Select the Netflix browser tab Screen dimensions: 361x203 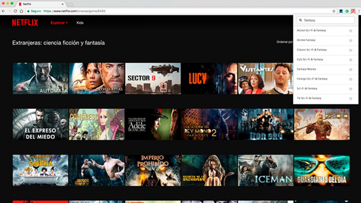pyautogui.click(x=41, y=4)
